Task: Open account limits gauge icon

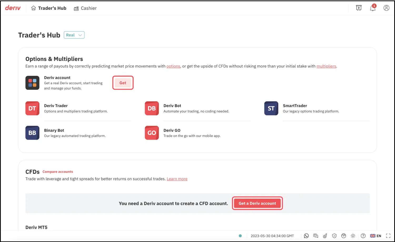Action: [344, 236]
